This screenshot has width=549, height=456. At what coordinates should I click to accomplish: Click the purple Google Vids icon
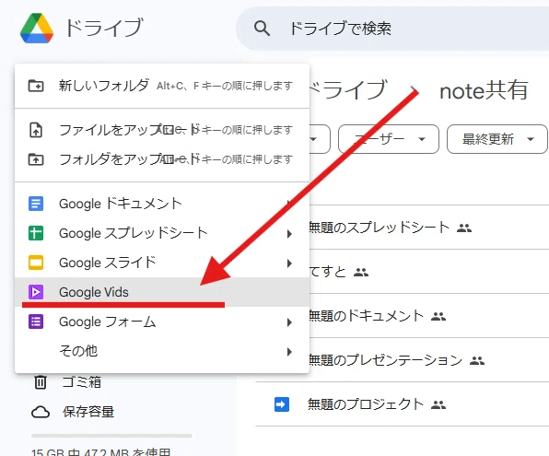tap(36, 292)
